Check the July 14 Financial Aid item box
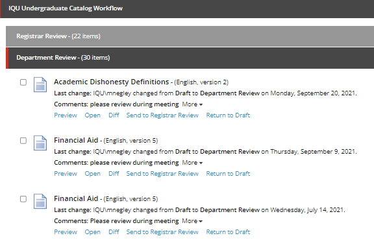374x249 pixels. [23, 199]
